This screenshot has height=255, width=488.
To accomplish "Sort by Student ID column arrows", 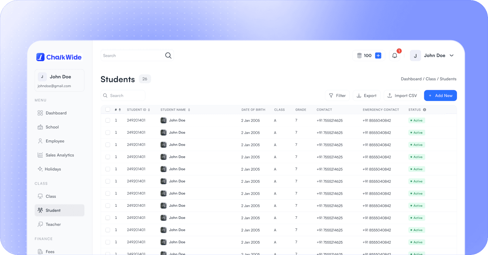I will [149, 110].
